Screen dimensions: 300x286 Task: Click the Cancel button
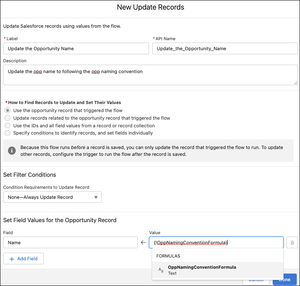256,280
